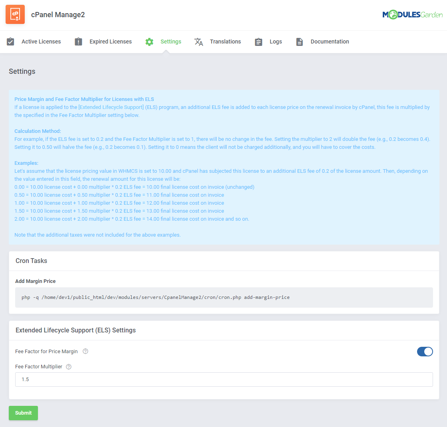The height and width of the screenshot is (427, 447).
Task: Click the Expired Licenses exclamation clipboard icon
Action: [x=78, y=42]
